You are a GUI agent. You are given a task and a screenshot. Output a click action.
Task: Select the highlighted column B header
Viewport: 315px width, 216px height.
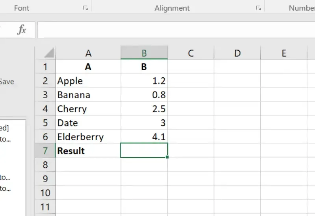[x=144, y=53]
